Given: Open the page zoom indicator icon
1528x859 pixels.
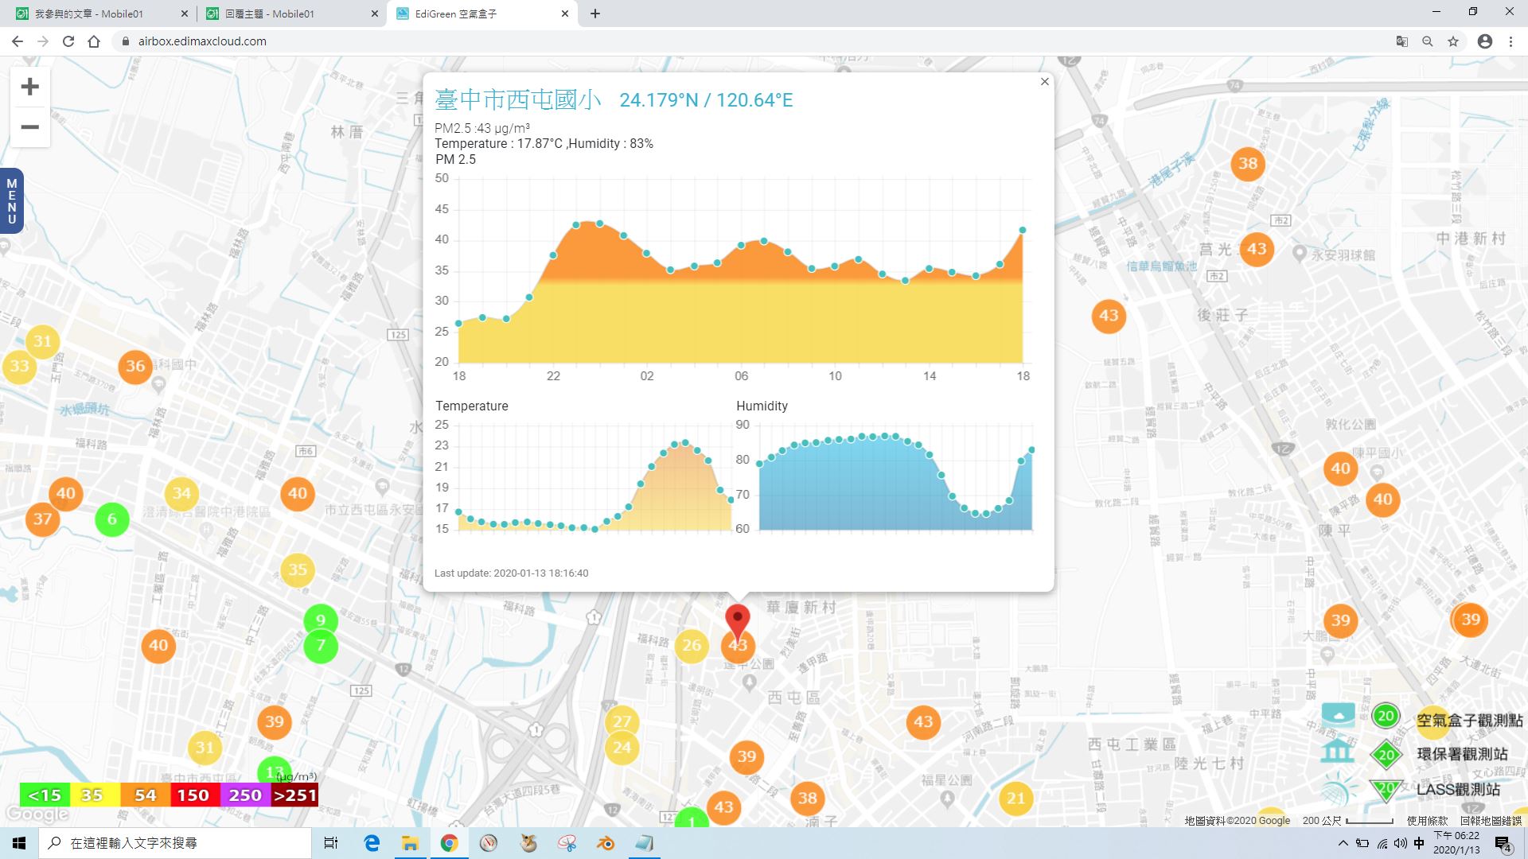Looking at the screenshot, I should point(1428,41).
